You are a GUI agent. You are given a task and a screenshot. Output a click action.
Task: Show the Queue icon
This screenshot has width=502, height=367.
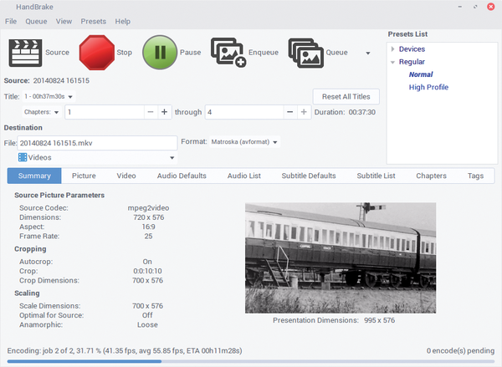[x=305, y=53]
